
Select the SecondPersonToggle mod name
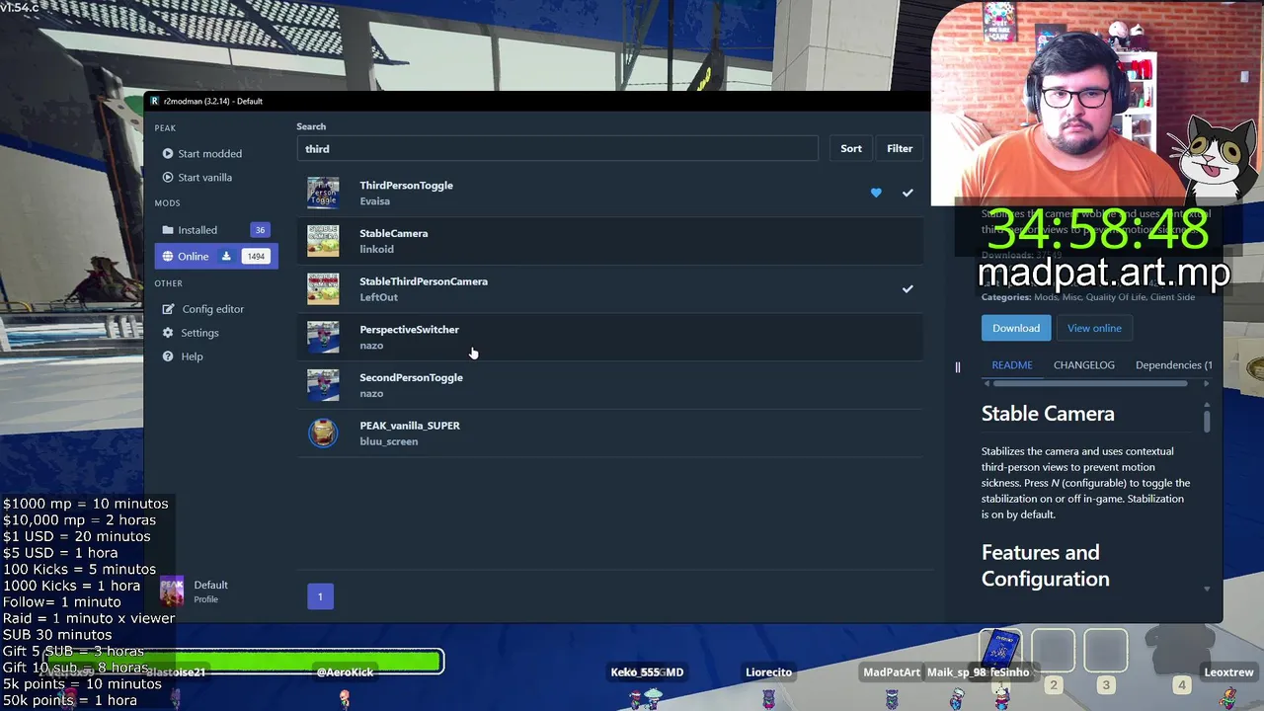[411, 378]
